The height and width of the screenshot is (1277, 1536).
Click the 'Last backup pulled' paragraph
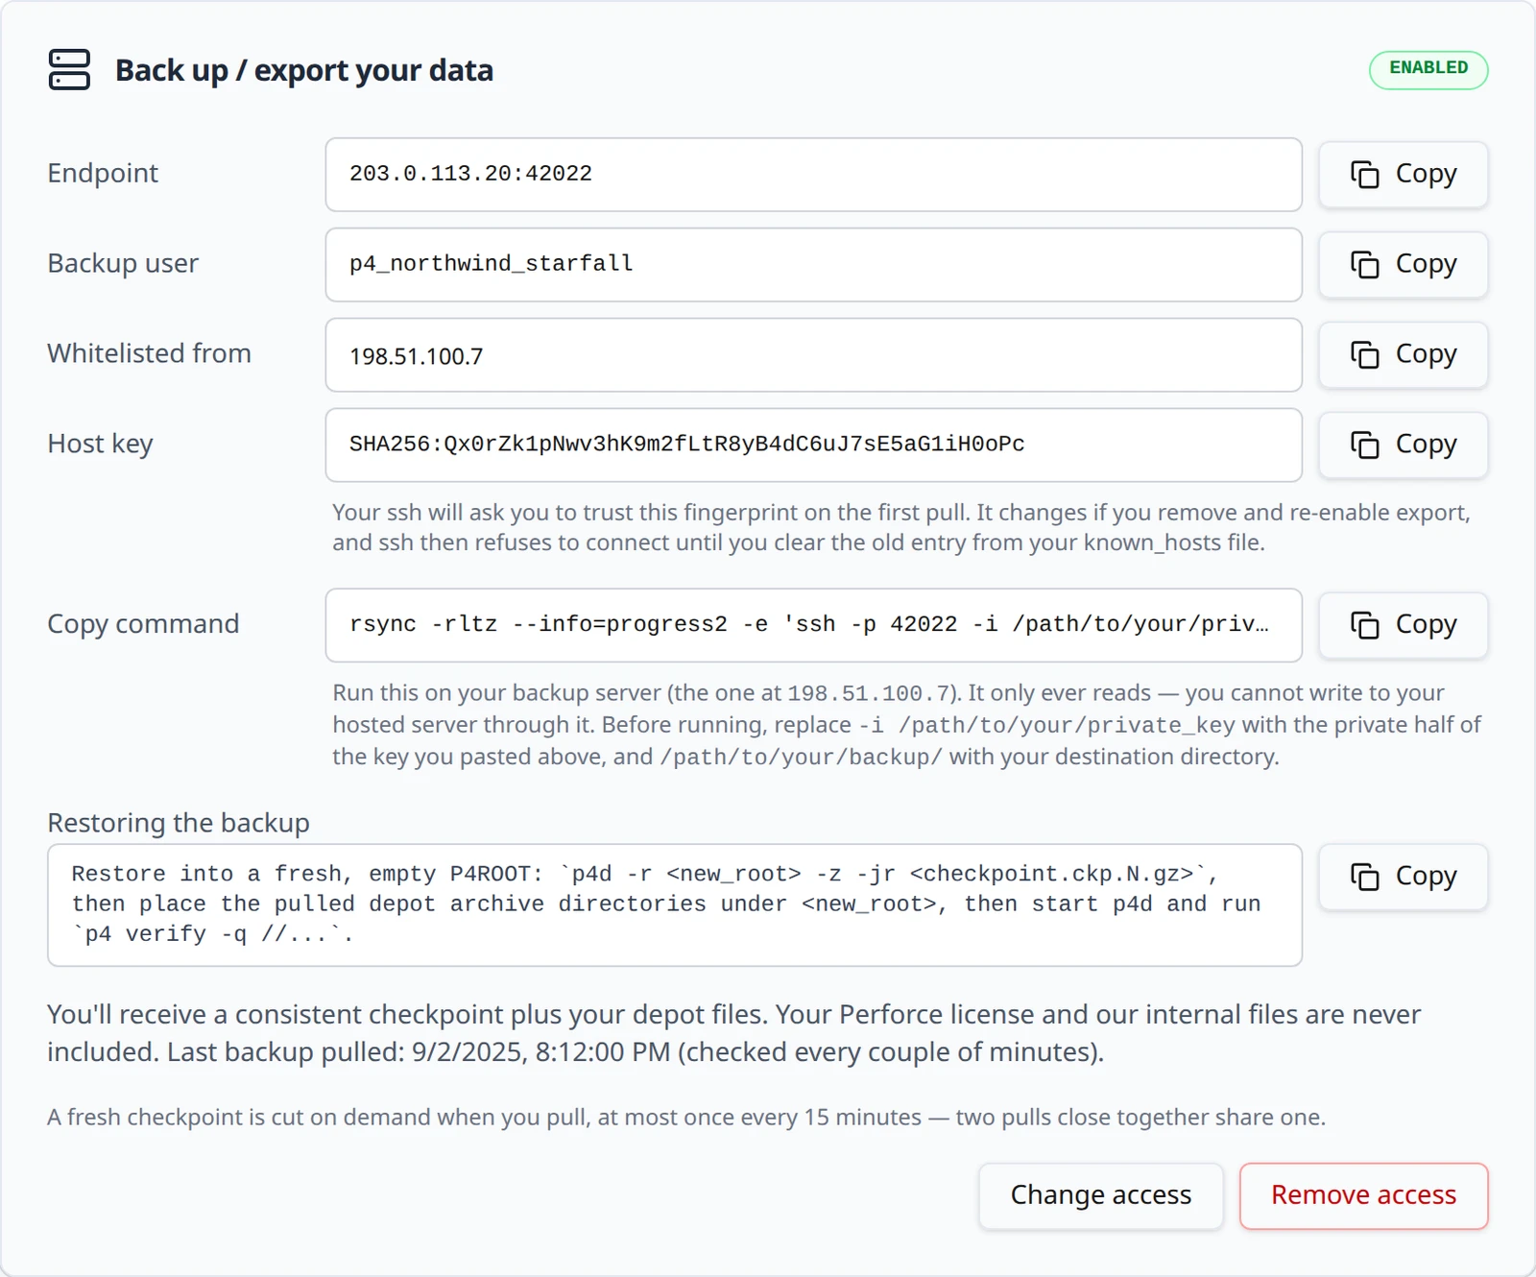(734, 1033)
